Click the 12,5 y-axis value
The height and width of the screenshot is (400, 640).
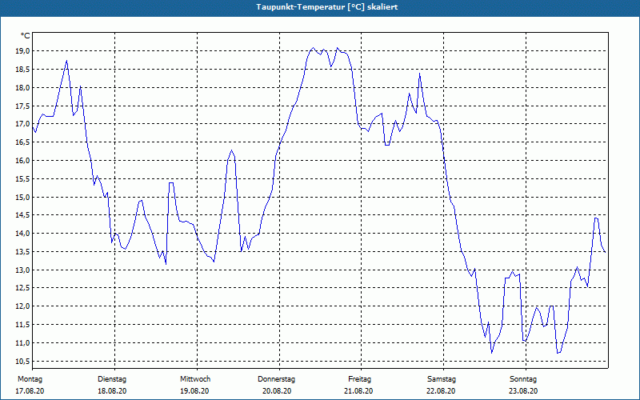coord(23,288)
